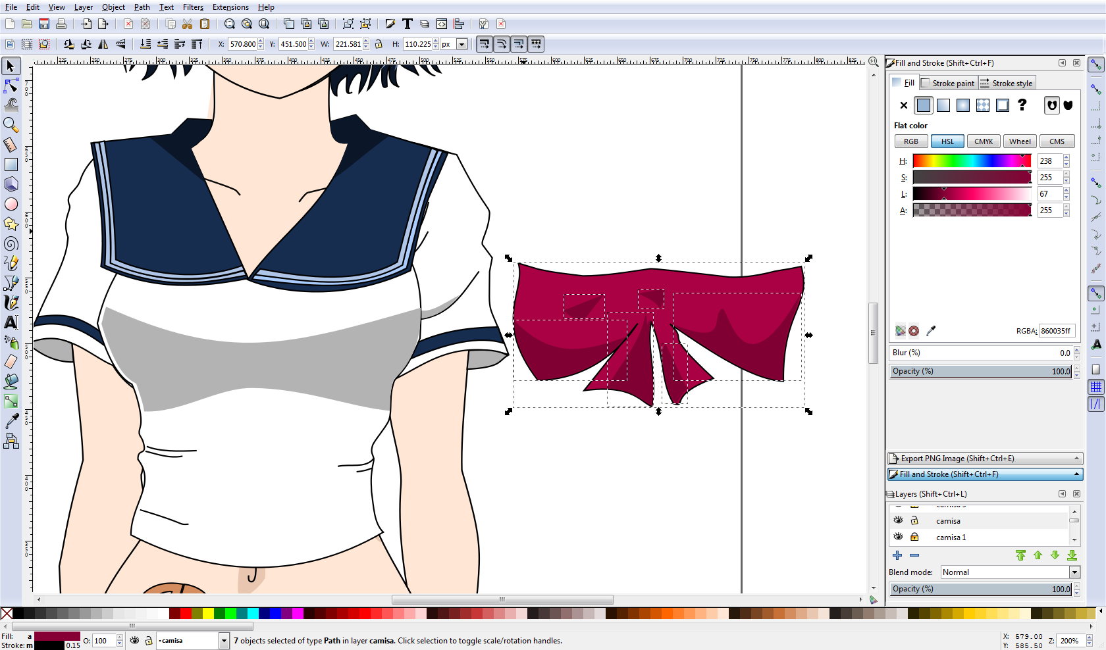This screenshot has width=1106, height=650.
Task: Select the Spiral tool
Action: click(x=11, y=243)
